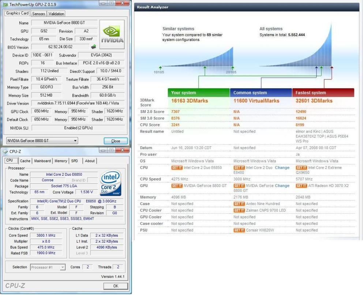This screenshot has height=295, width=364.
Task: Open the NVIDIA GeForce 8800 GT card dropdown
Action: [42, 141]
